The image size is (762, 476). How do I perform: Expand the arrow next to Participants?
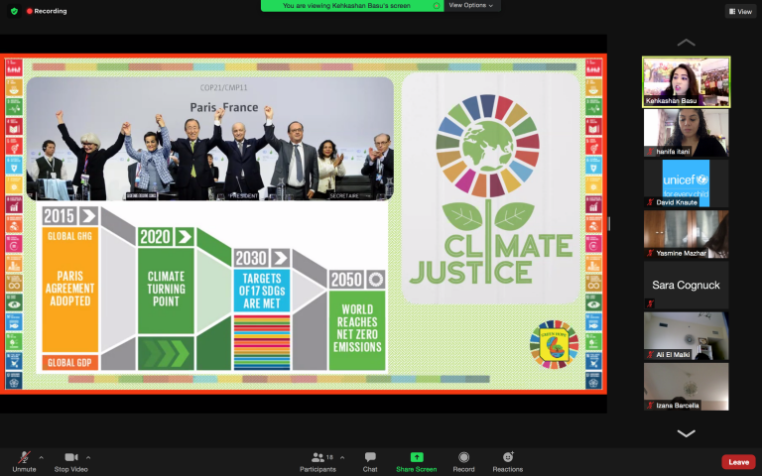coord(340,457)
